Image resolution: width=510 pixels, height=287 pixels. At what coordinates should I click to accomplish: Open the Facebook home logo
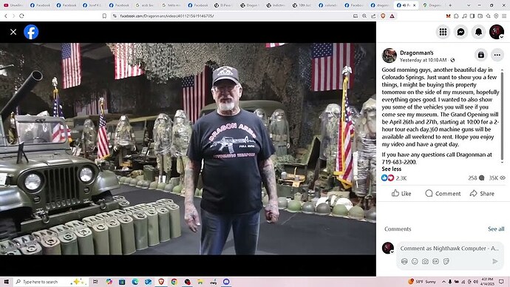coord(31,32)
